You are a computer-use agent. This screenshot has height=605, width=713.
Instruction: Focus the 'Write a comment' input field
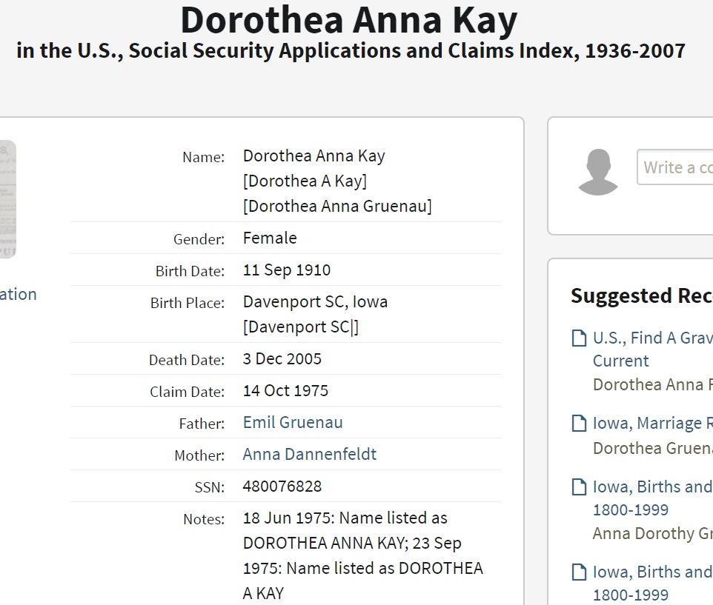674,167
